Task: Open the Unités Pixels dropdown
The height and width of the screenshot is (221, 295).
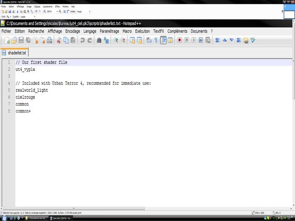Action: 89,12
